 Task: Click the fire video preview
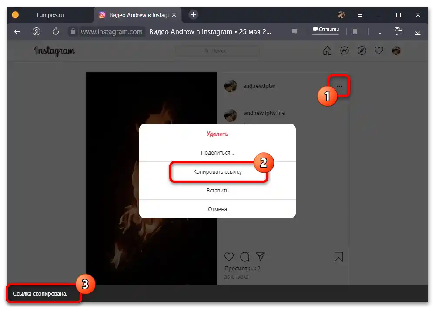pyautogui.click(x=152, y=178)
